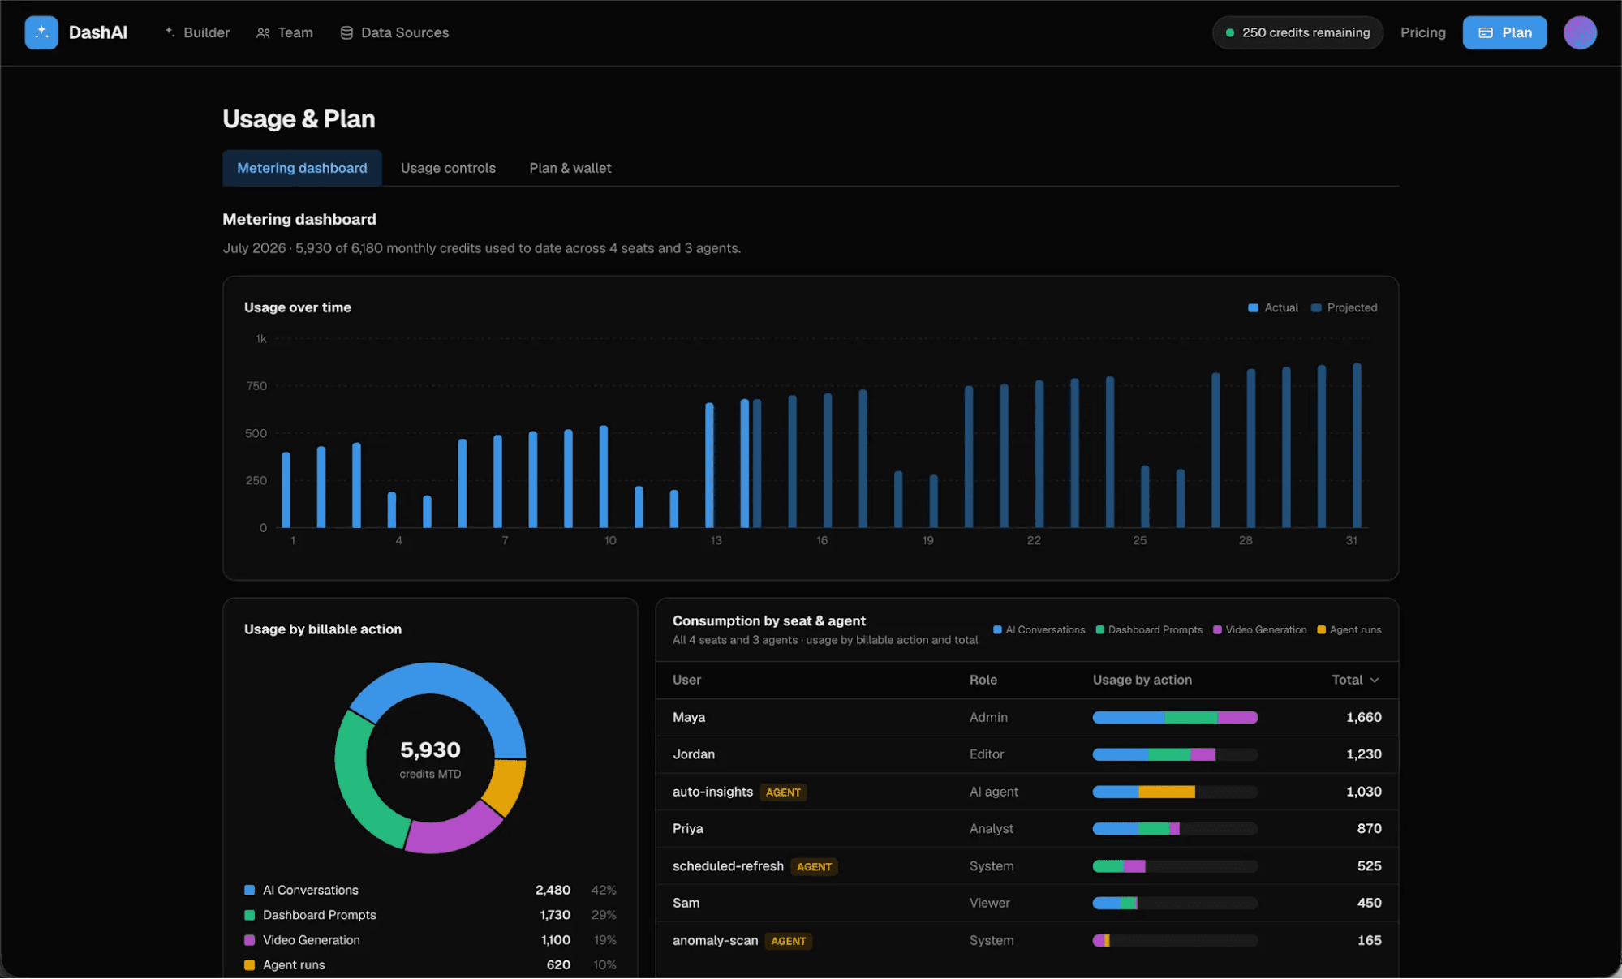
Task: Select the auto-insights agent name
Action: [712, 792]
